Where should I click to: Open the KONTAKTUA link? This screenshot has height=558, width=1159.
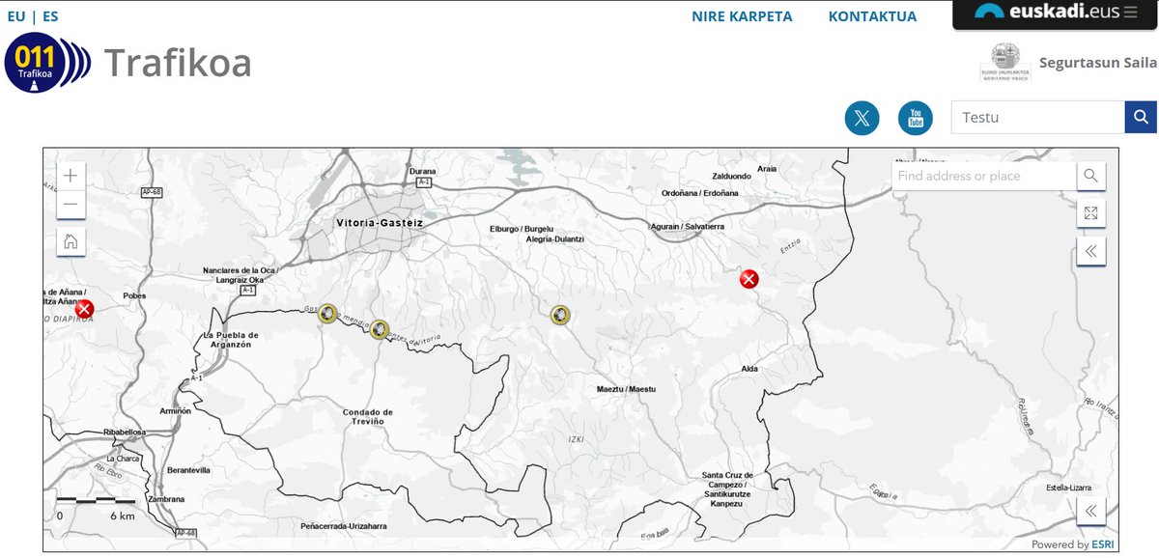pos(872,15)
